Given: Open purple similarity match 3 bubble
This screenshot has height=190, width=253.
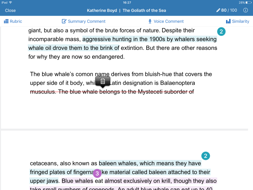Looking at the screenshot, I should click(97, 173).
